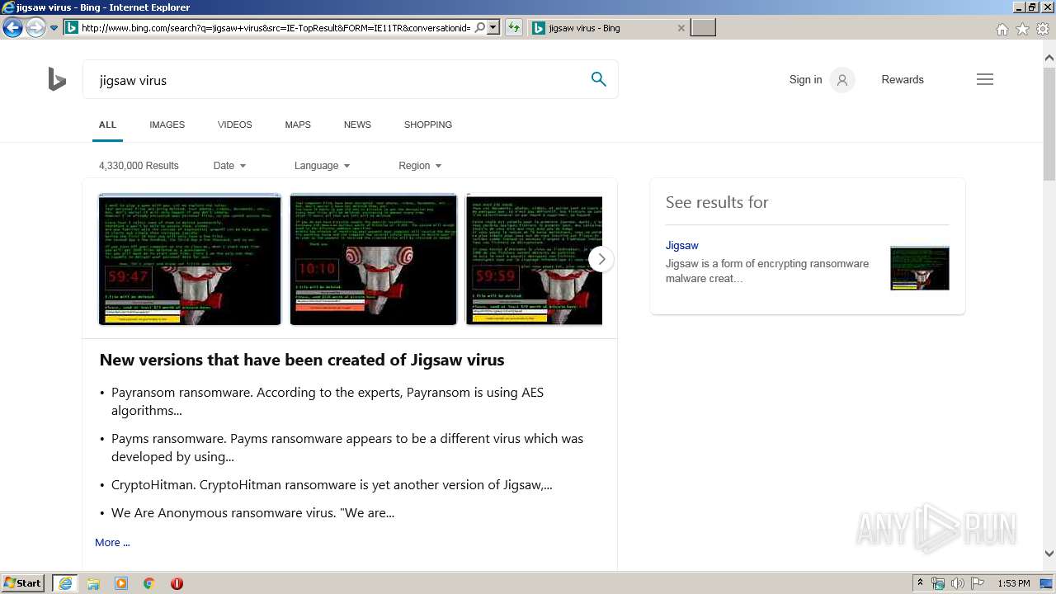Switch to the NEWS tab
Screen dimensions: 1056x594
tap(357, 125)
